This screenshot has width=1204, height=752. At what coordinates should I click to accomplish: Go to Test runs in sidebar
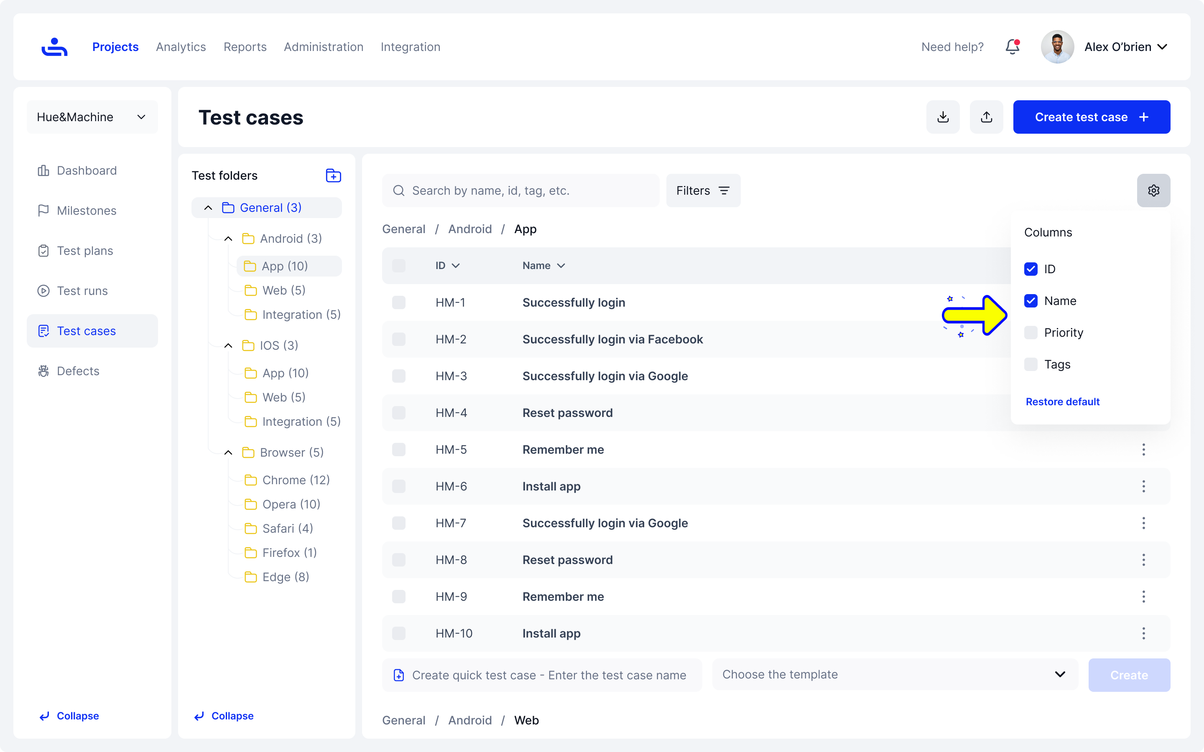point(82,291)
